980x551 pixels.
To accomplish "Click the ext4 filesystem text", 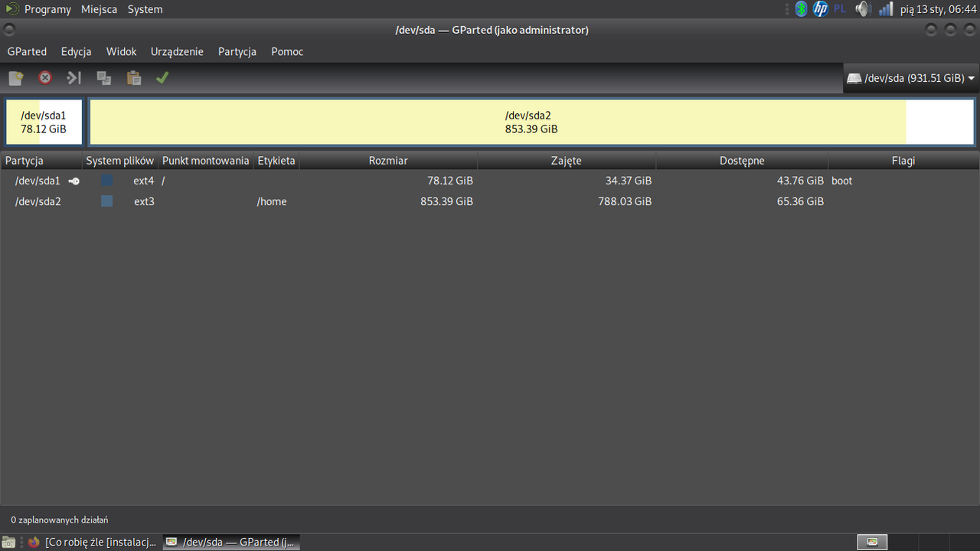I will [x=144, y=181].
